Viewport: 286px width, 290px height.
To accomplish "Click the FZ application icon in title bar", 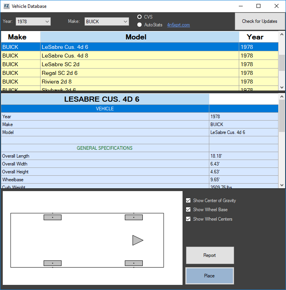I will (6, 6).
